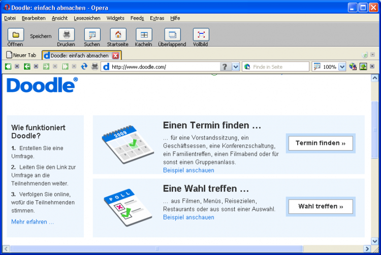
Task: Click the Termin finden button
Action: pos(320,143)
